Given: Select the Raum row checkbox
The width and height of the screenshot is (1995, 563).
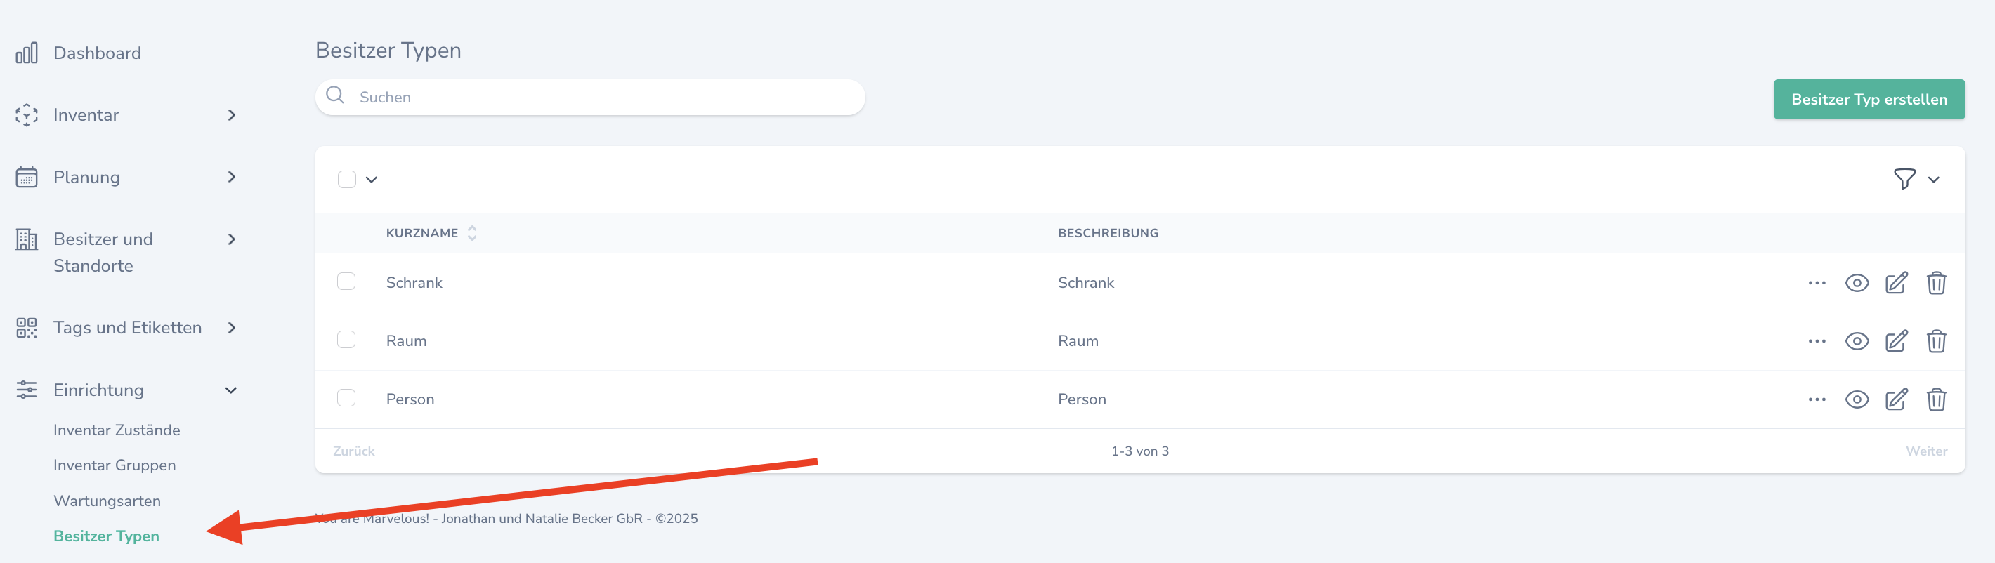Looking at the screenshot, I should coord(346,340).
